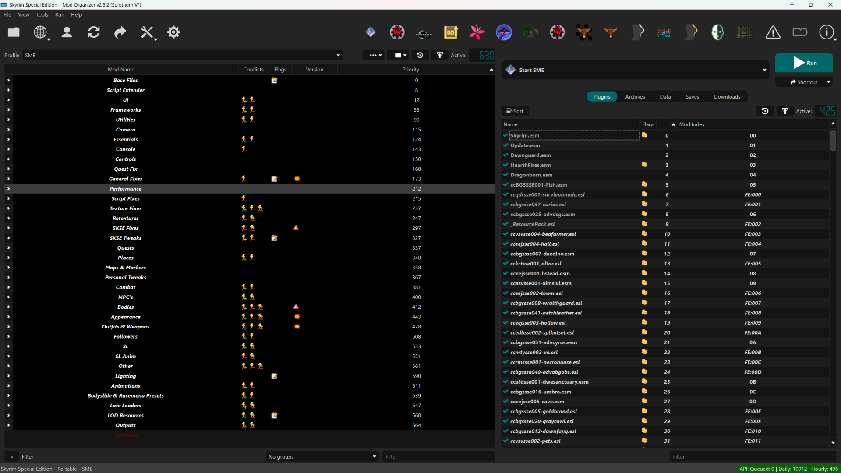The width and height of the screenshot is (841, 473).
Task: Launch the Creation Kit shortcut icon
Action: click(x=424, y=32)
